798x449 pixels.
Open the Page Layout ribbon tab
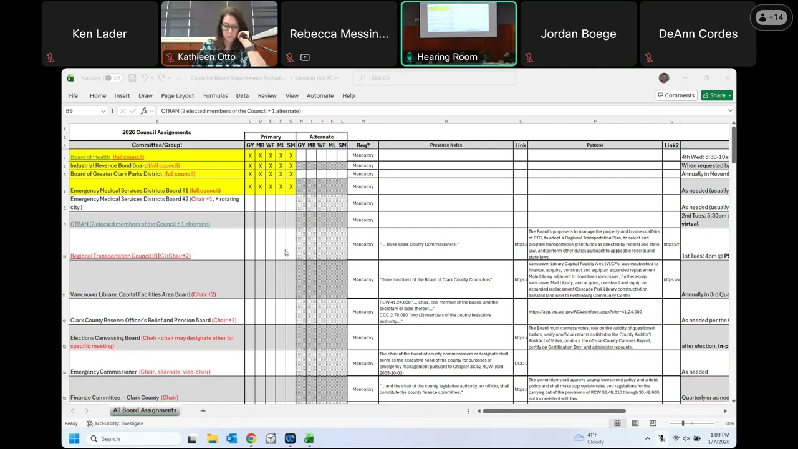pyautogui.click(x=178, y=95)
